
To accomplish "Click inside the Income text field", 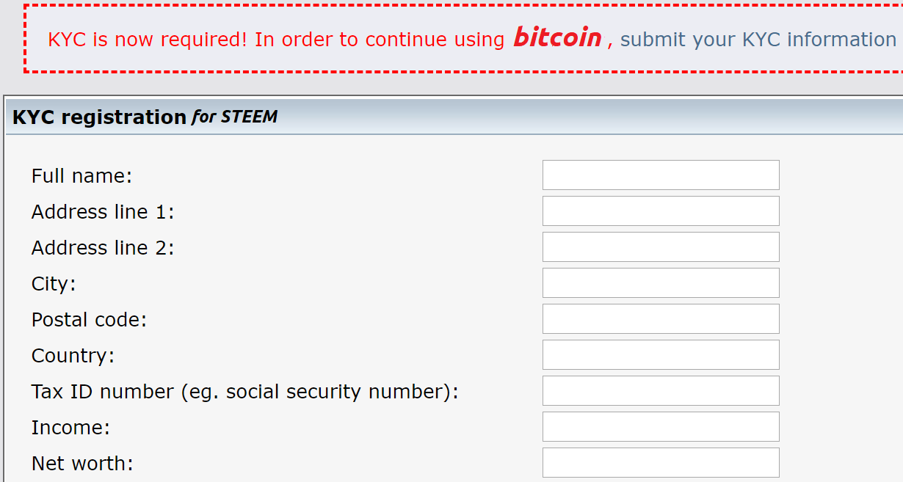I will [661, 427].
